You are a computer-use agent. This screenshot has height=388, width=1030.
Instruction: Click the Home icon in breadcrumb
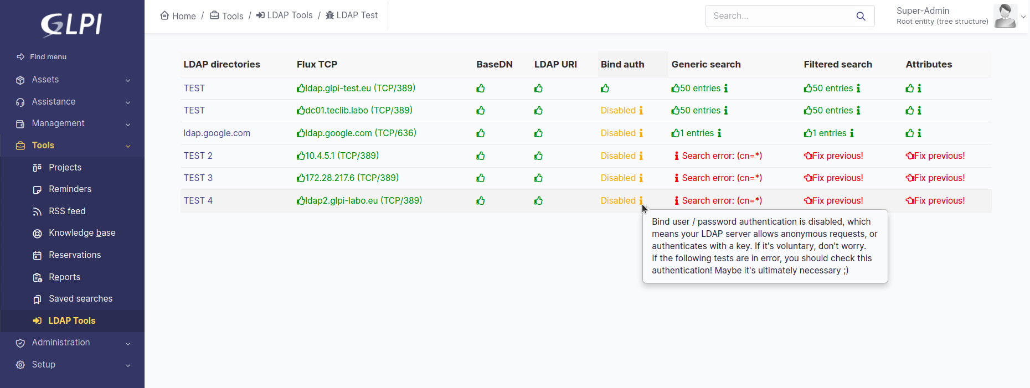click(164, 15)
